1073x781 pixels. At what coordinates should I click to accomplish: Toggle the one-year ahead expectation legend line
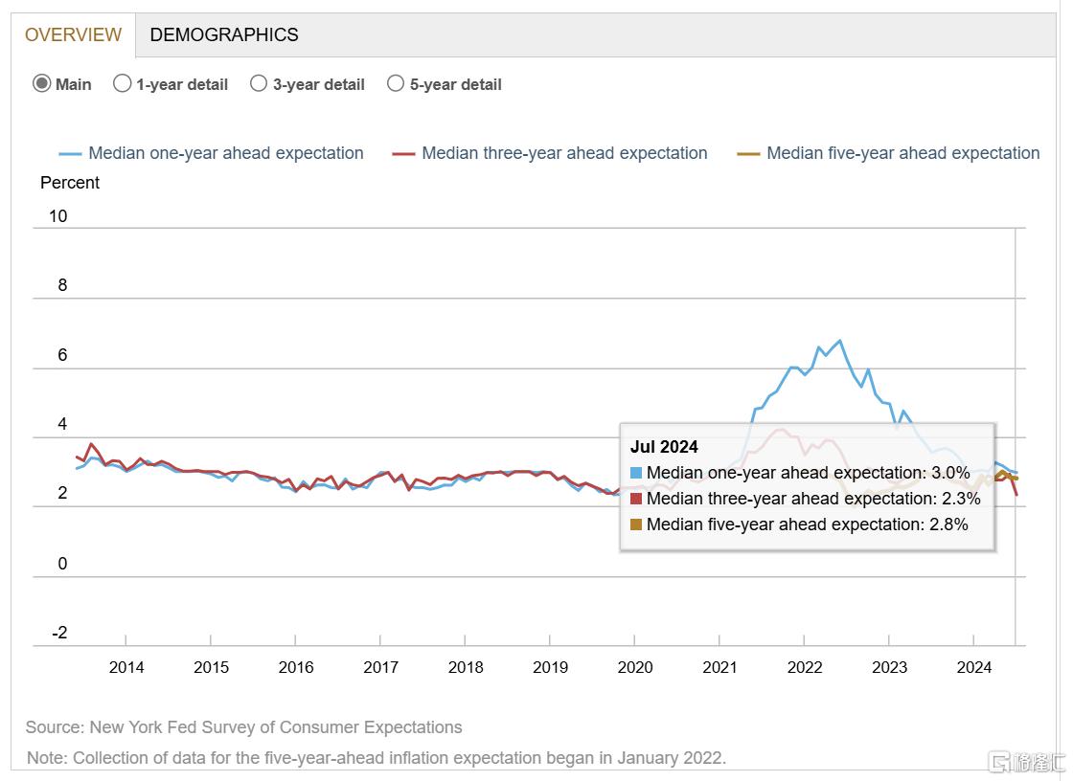tap(70, 153)
